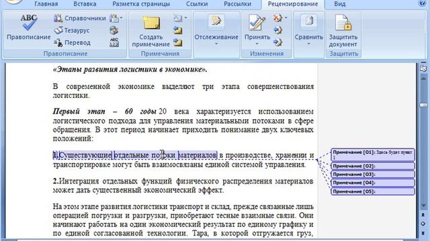Select comment balloon Примечание [О1]
This screenshot has height=241, width=430.
coord(373,155)
